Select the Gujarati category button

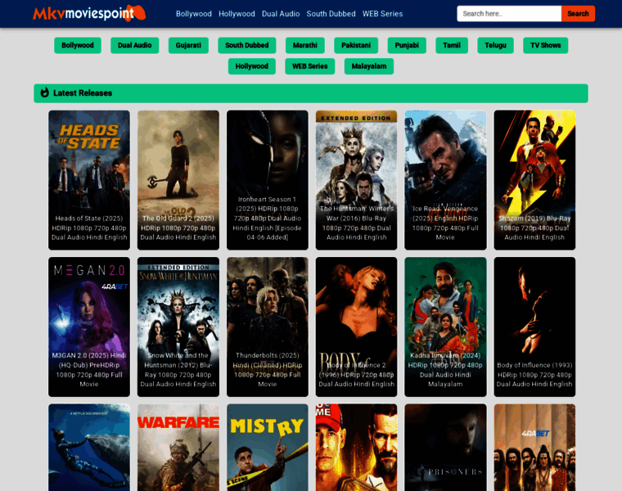188,45
